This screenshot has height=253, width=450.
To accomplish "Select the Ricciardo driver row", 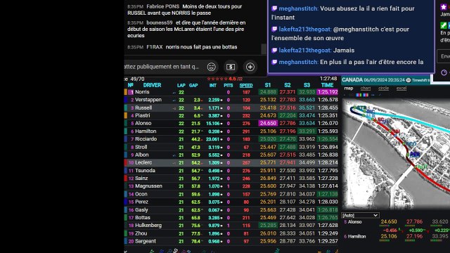I will tap(231, 139).
